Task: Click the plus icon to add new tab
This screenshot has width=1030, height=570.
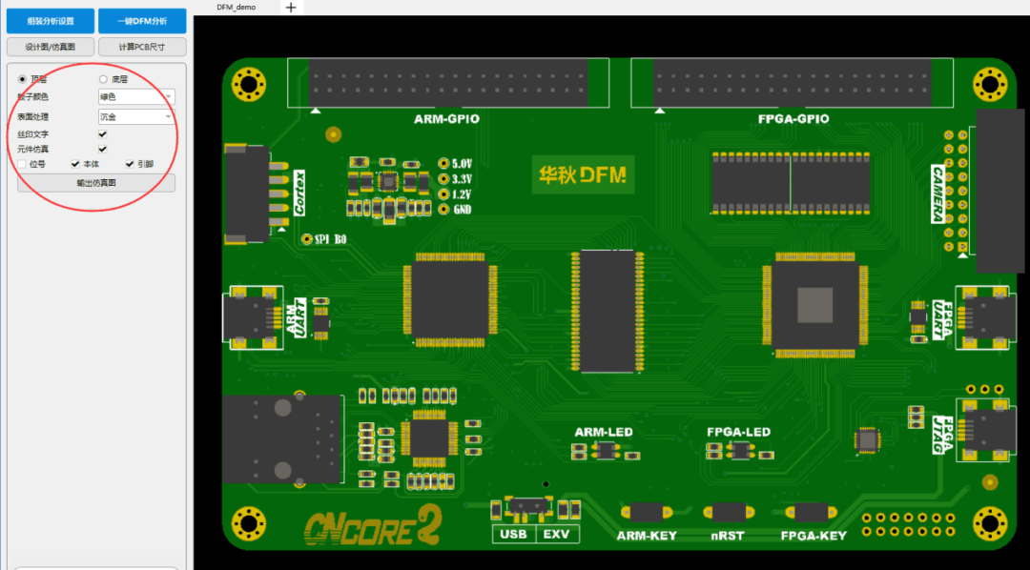Action: (x=292, y=8)
